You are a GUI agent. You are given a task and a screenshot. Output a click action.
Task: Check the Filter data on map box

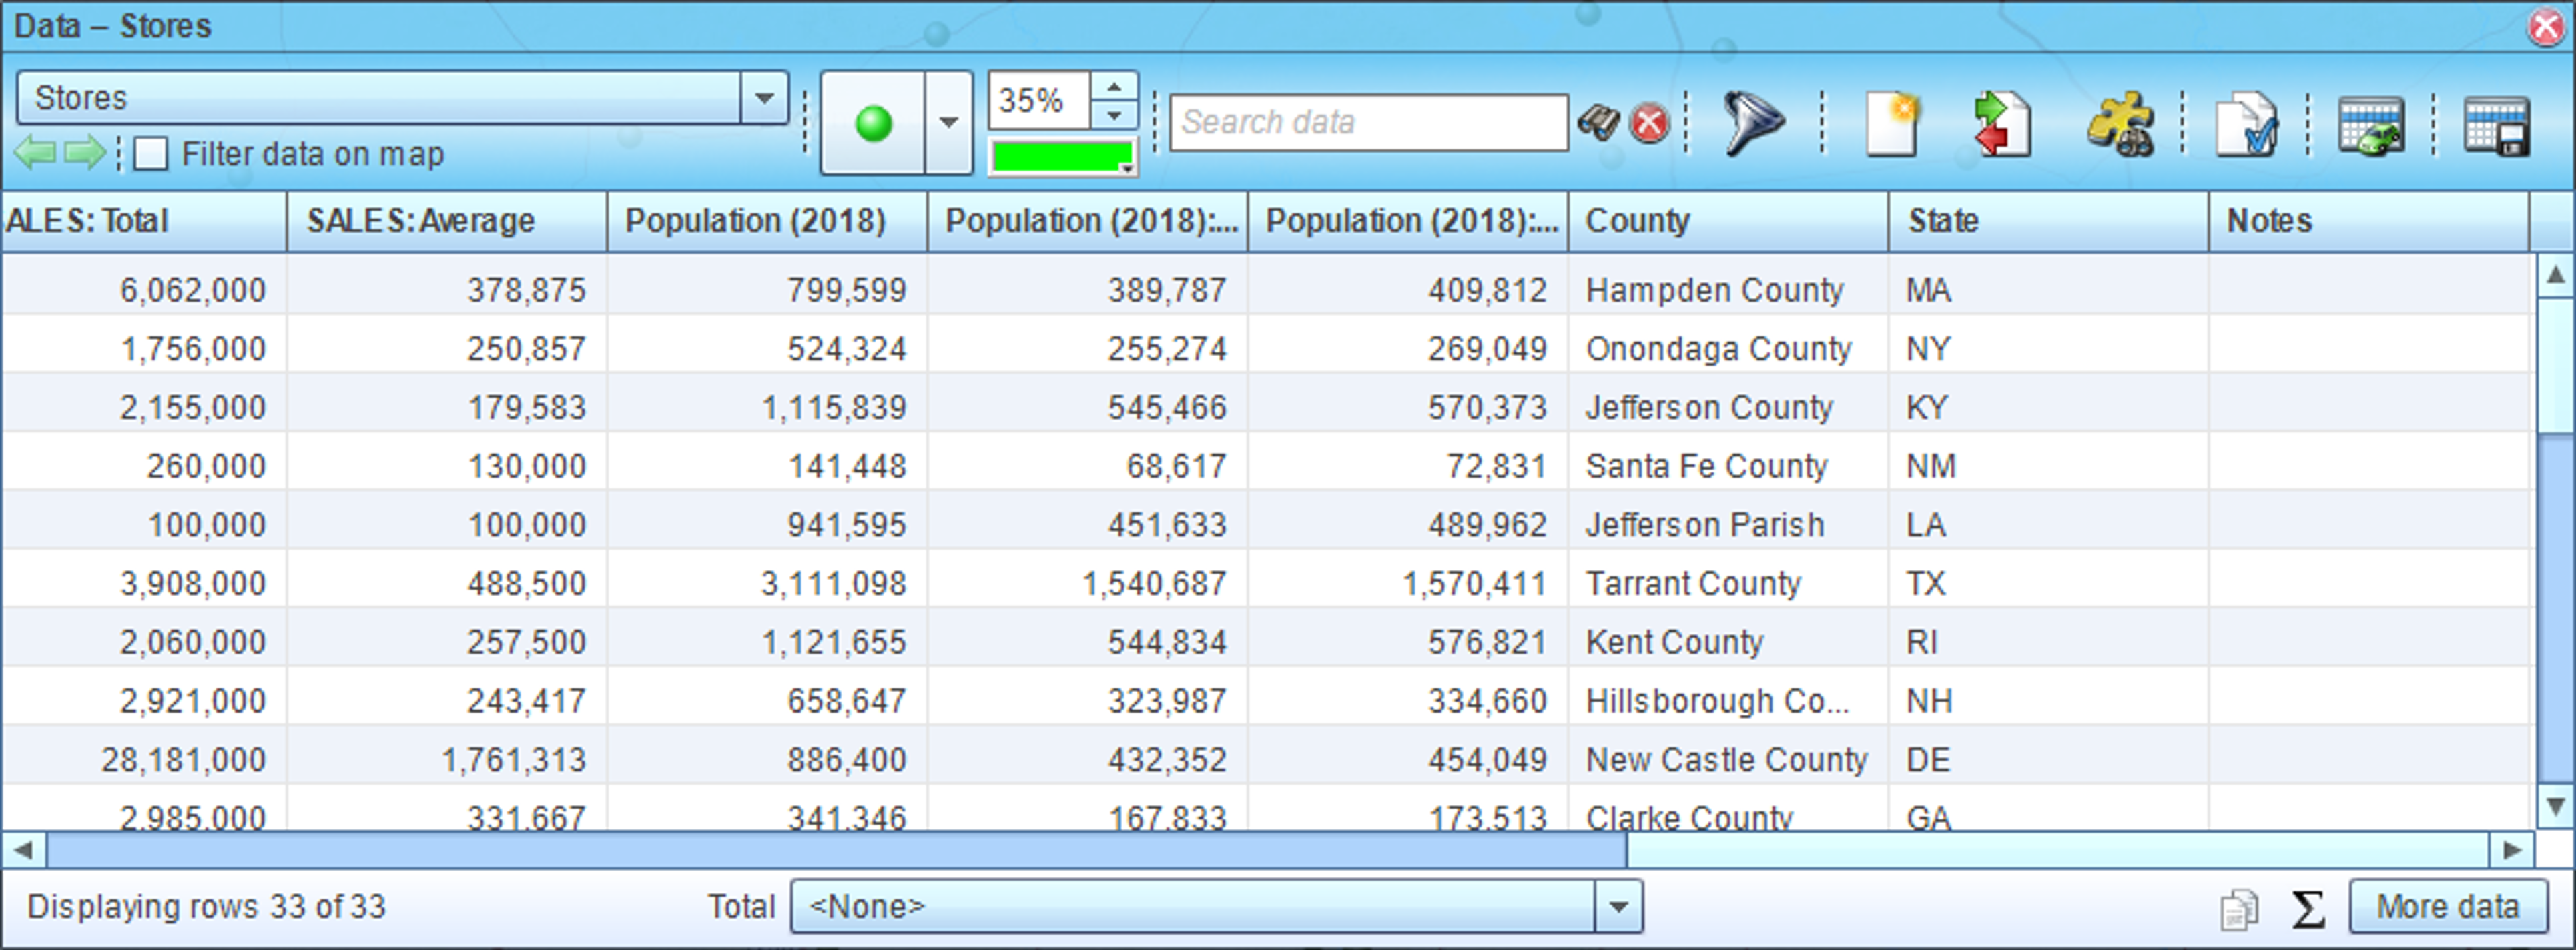(151, 154)
